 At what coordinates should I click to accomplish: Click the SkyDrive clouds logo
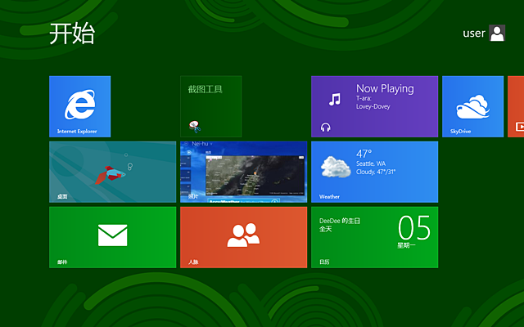point(473,106)
